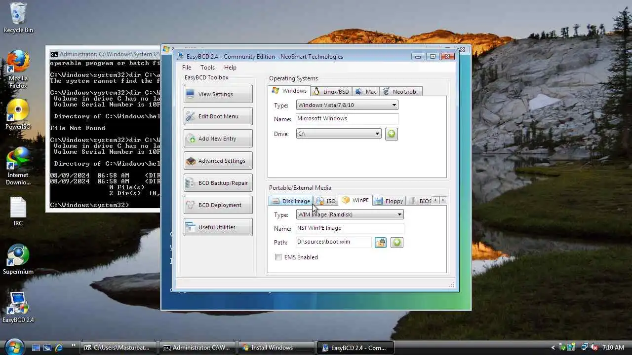Open the Tools menu
Image resolution: width=632 pixels, height=355 pixels.
207,68
